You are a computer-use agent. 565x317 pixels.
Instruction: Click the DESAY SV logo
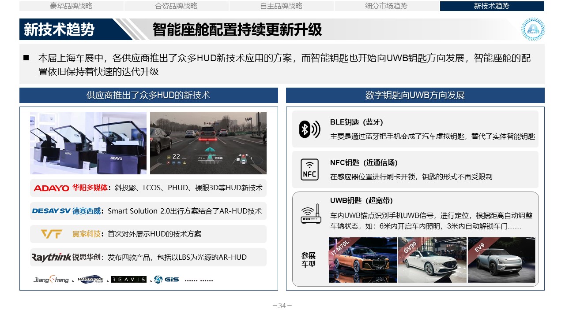coord(51,211)
